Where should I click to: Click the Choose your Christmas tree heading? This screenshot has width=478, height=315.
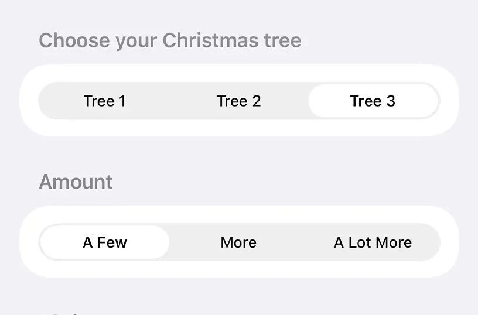170,40
